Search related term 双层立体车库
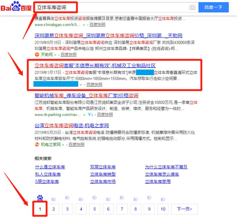The image size is (237, 219). (103, 167)
